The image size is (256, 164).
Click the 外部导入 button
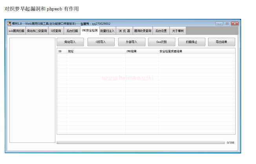click(x=132, y=42)
